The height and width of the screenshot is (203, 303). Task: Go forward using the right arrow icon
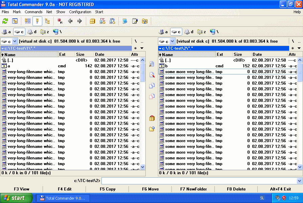79,21
